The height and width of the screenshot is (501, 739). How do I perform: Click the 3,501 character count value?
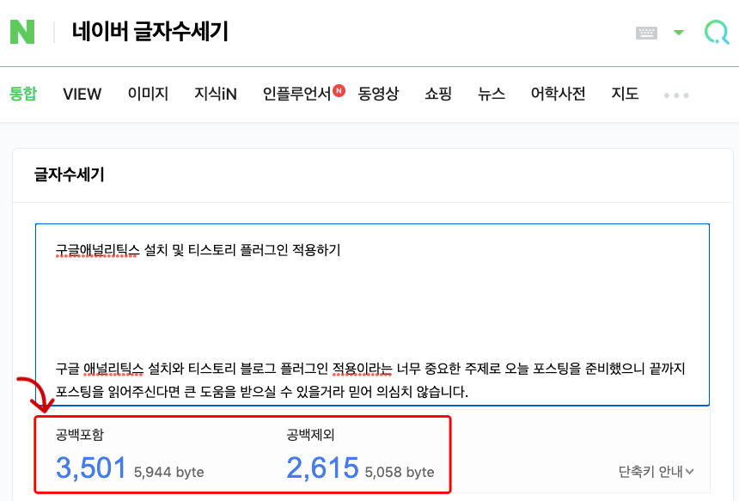click(91, 467)
